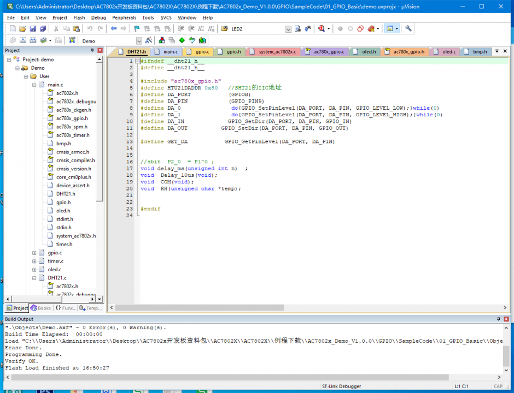514x393 pixels.
Task: Create a new file with the New icon
Action: tap(13, 29)
